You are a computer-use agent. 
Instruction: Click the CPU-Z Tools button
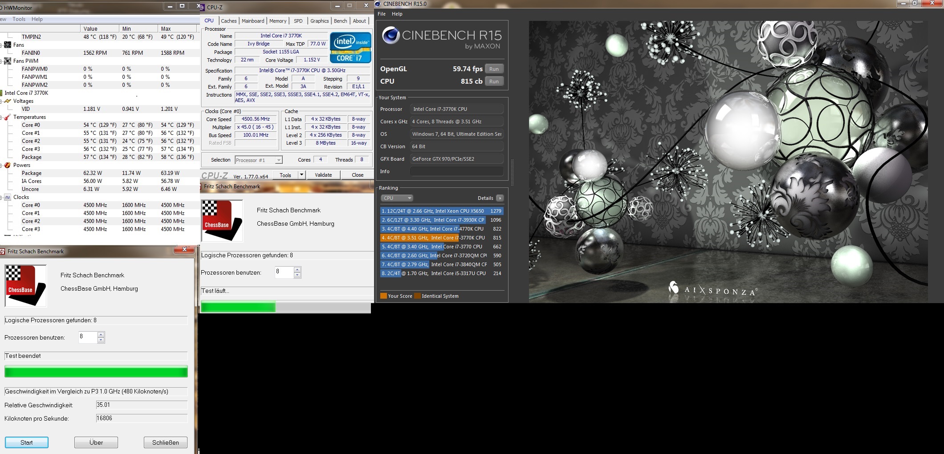point(285,175)
